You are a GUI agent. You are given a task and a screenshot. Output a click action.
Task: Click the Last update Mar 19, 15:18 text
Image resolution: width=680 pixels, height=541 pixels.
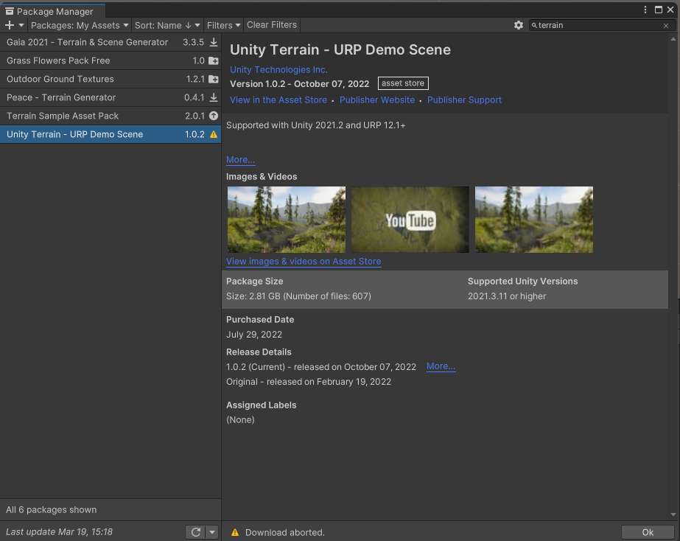tap(59, 532)
